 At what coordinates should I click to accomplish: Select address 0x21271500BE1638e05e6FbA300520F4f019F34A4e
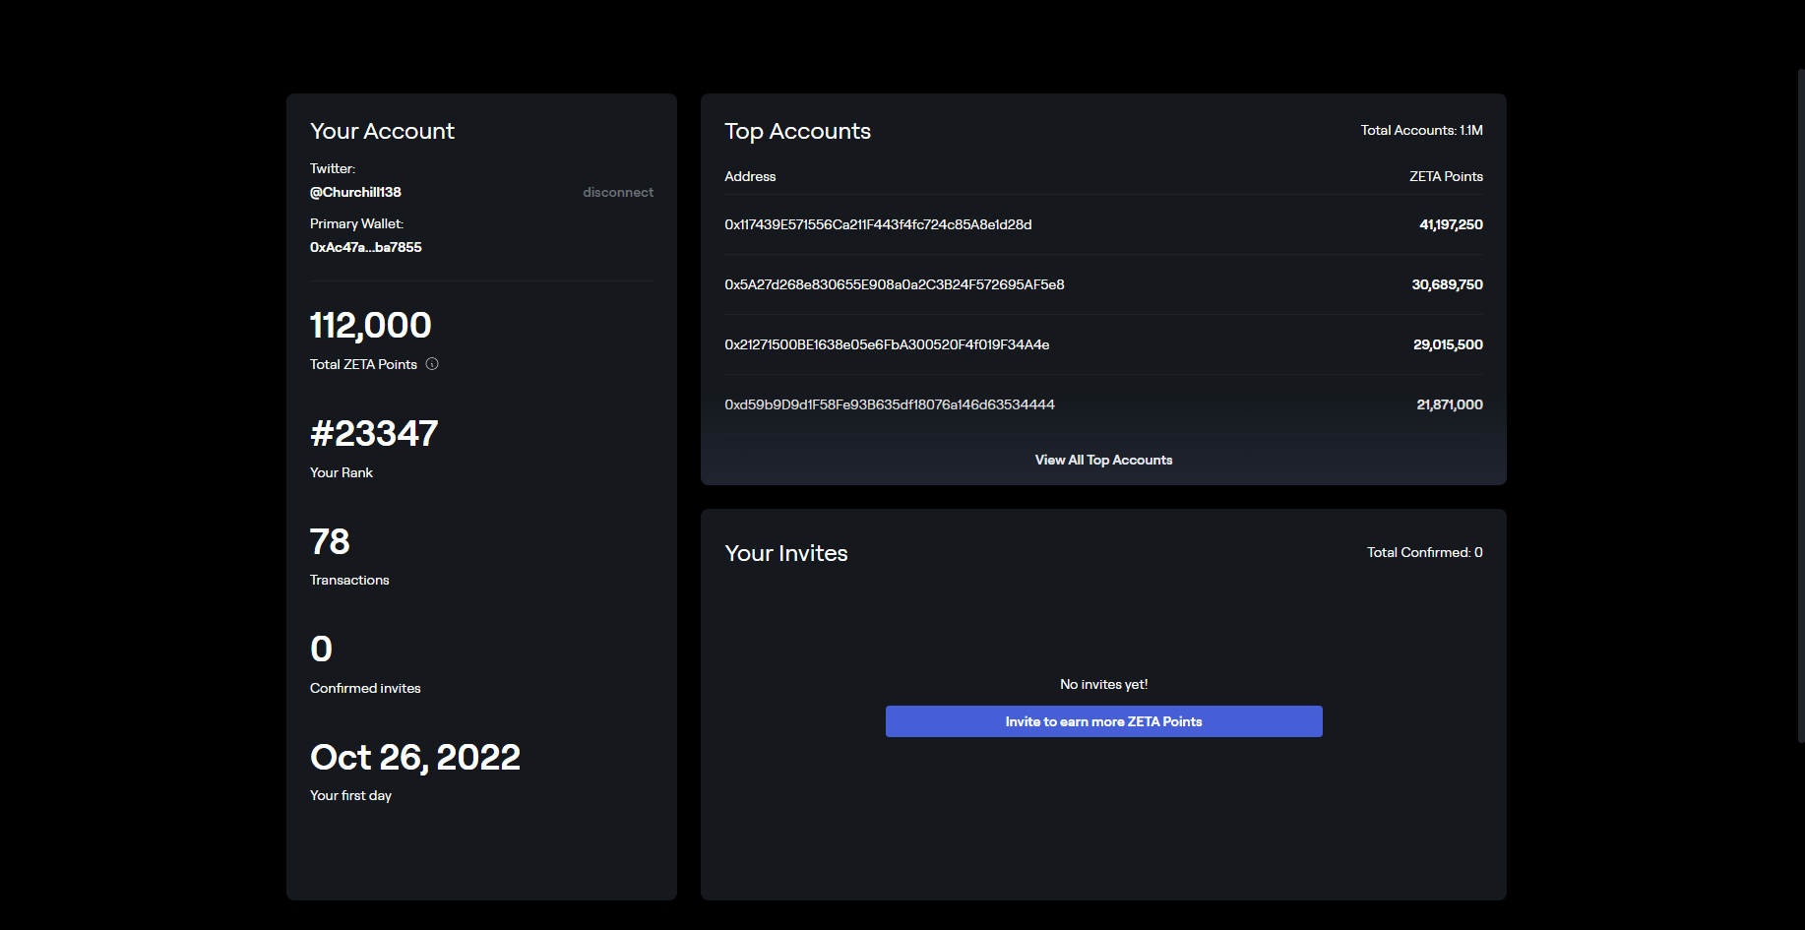887,344
